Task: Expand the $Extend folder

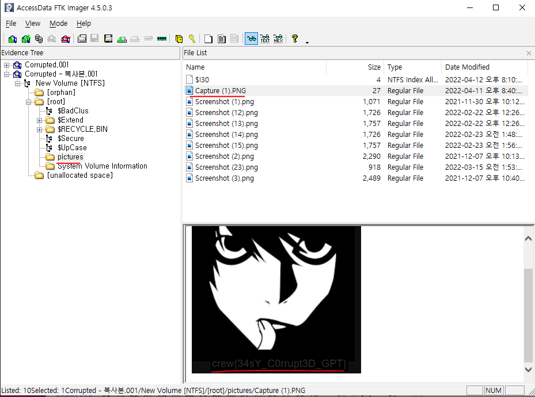Action: [39, 120]
